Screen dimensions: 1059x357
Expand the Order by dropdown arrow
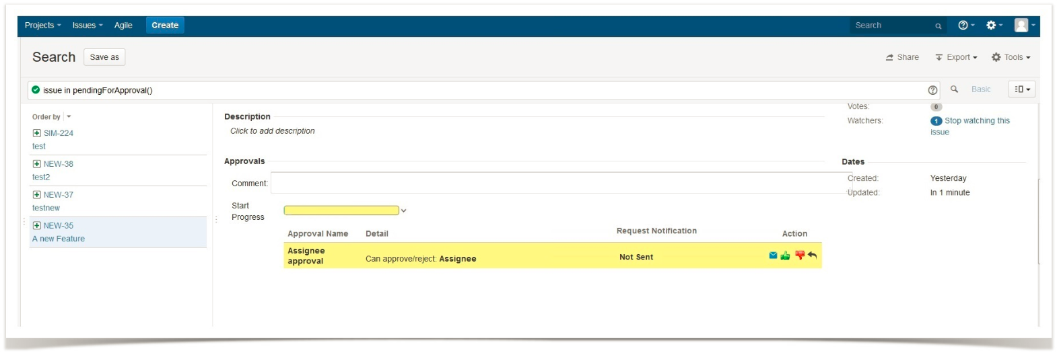(69, 117)
